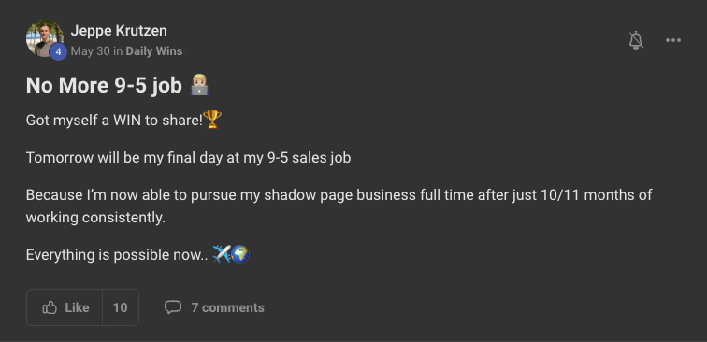707x342 pixels.
Task: Go to the Daily Wins category
Action: [x=153, y=51]
